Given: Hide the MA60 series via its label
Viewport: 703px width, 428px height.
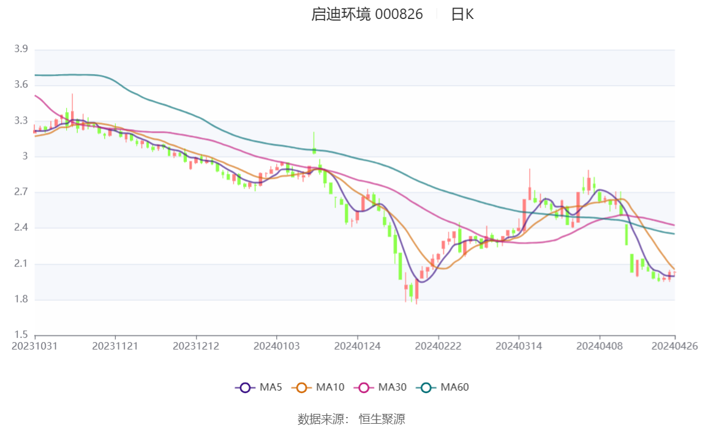Looking at the screenshot, I should coord(454,387).
